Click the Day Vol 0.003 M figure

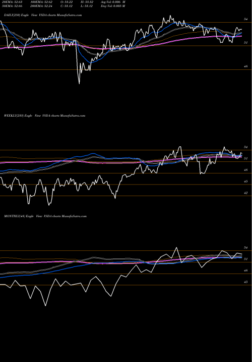click(113, 6)
